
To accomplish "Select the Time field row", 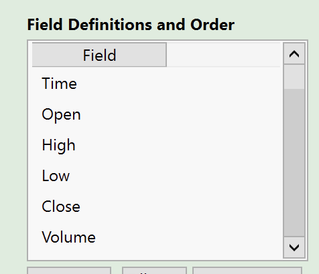I will (x=156, y=84).
